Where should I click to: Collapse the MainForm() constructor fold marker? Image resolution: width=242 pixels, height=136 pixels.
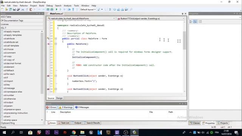point(56,44)
